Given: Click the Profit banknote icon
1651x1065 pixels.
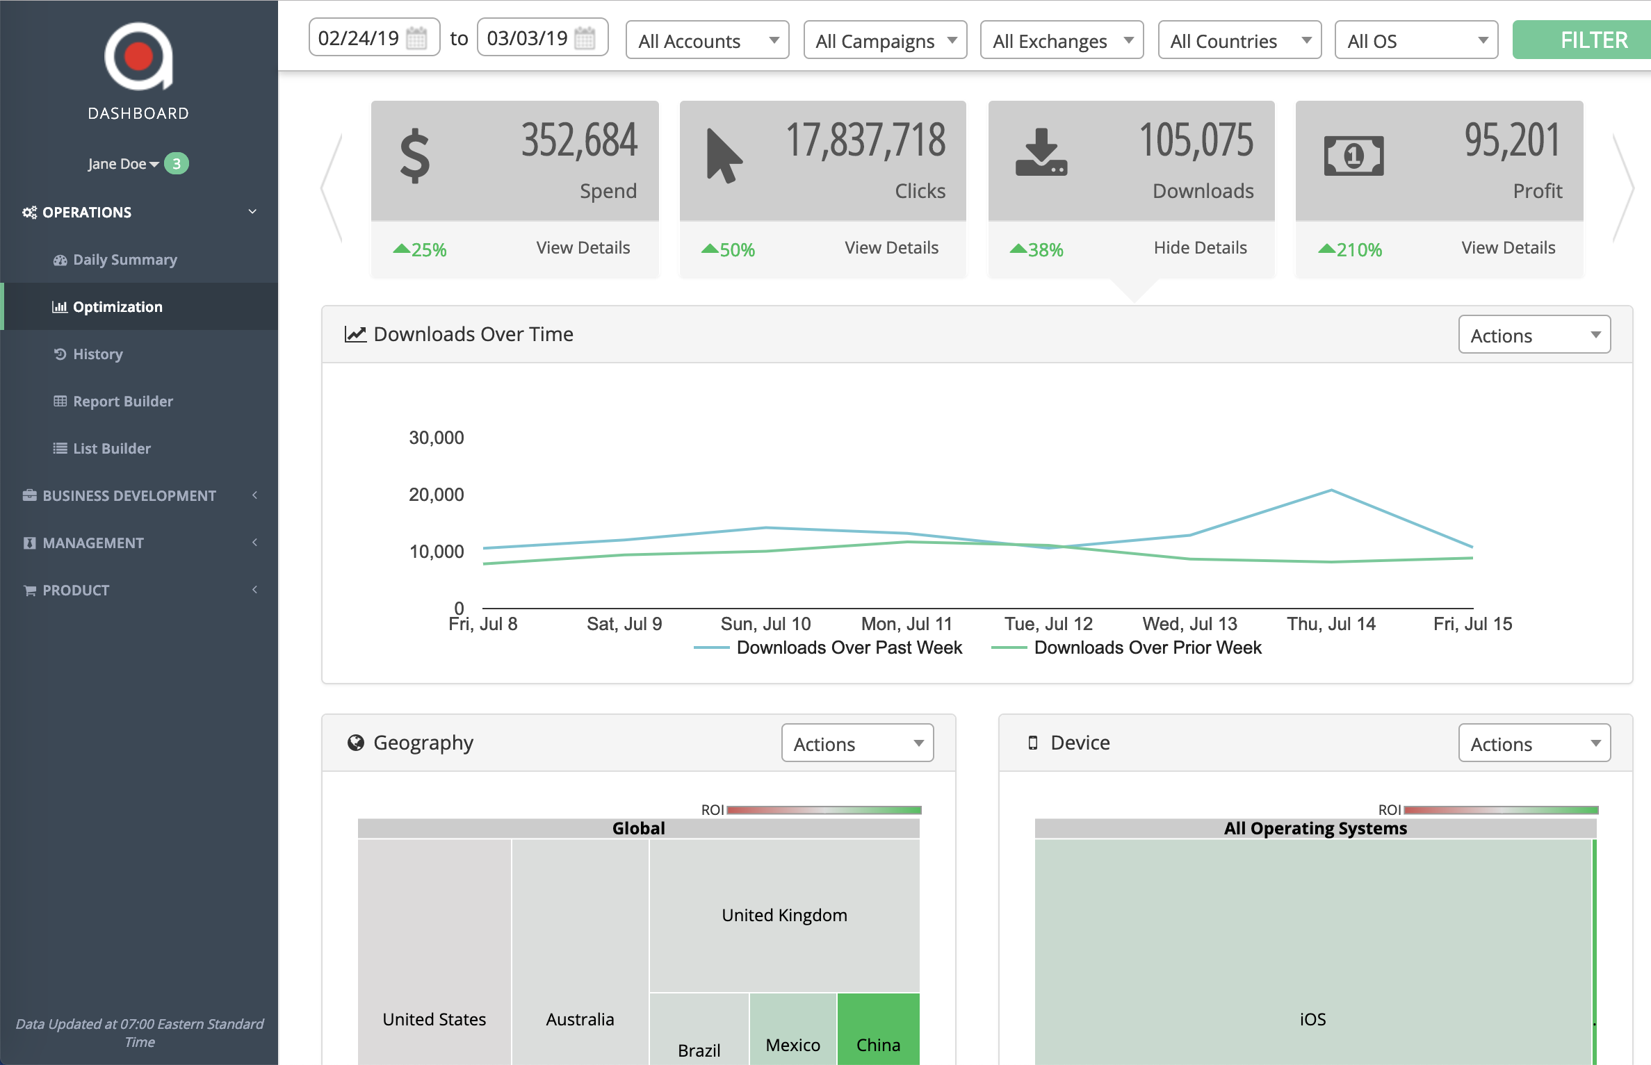Looking at the screenshot, I should click(x=1353, y=156).
